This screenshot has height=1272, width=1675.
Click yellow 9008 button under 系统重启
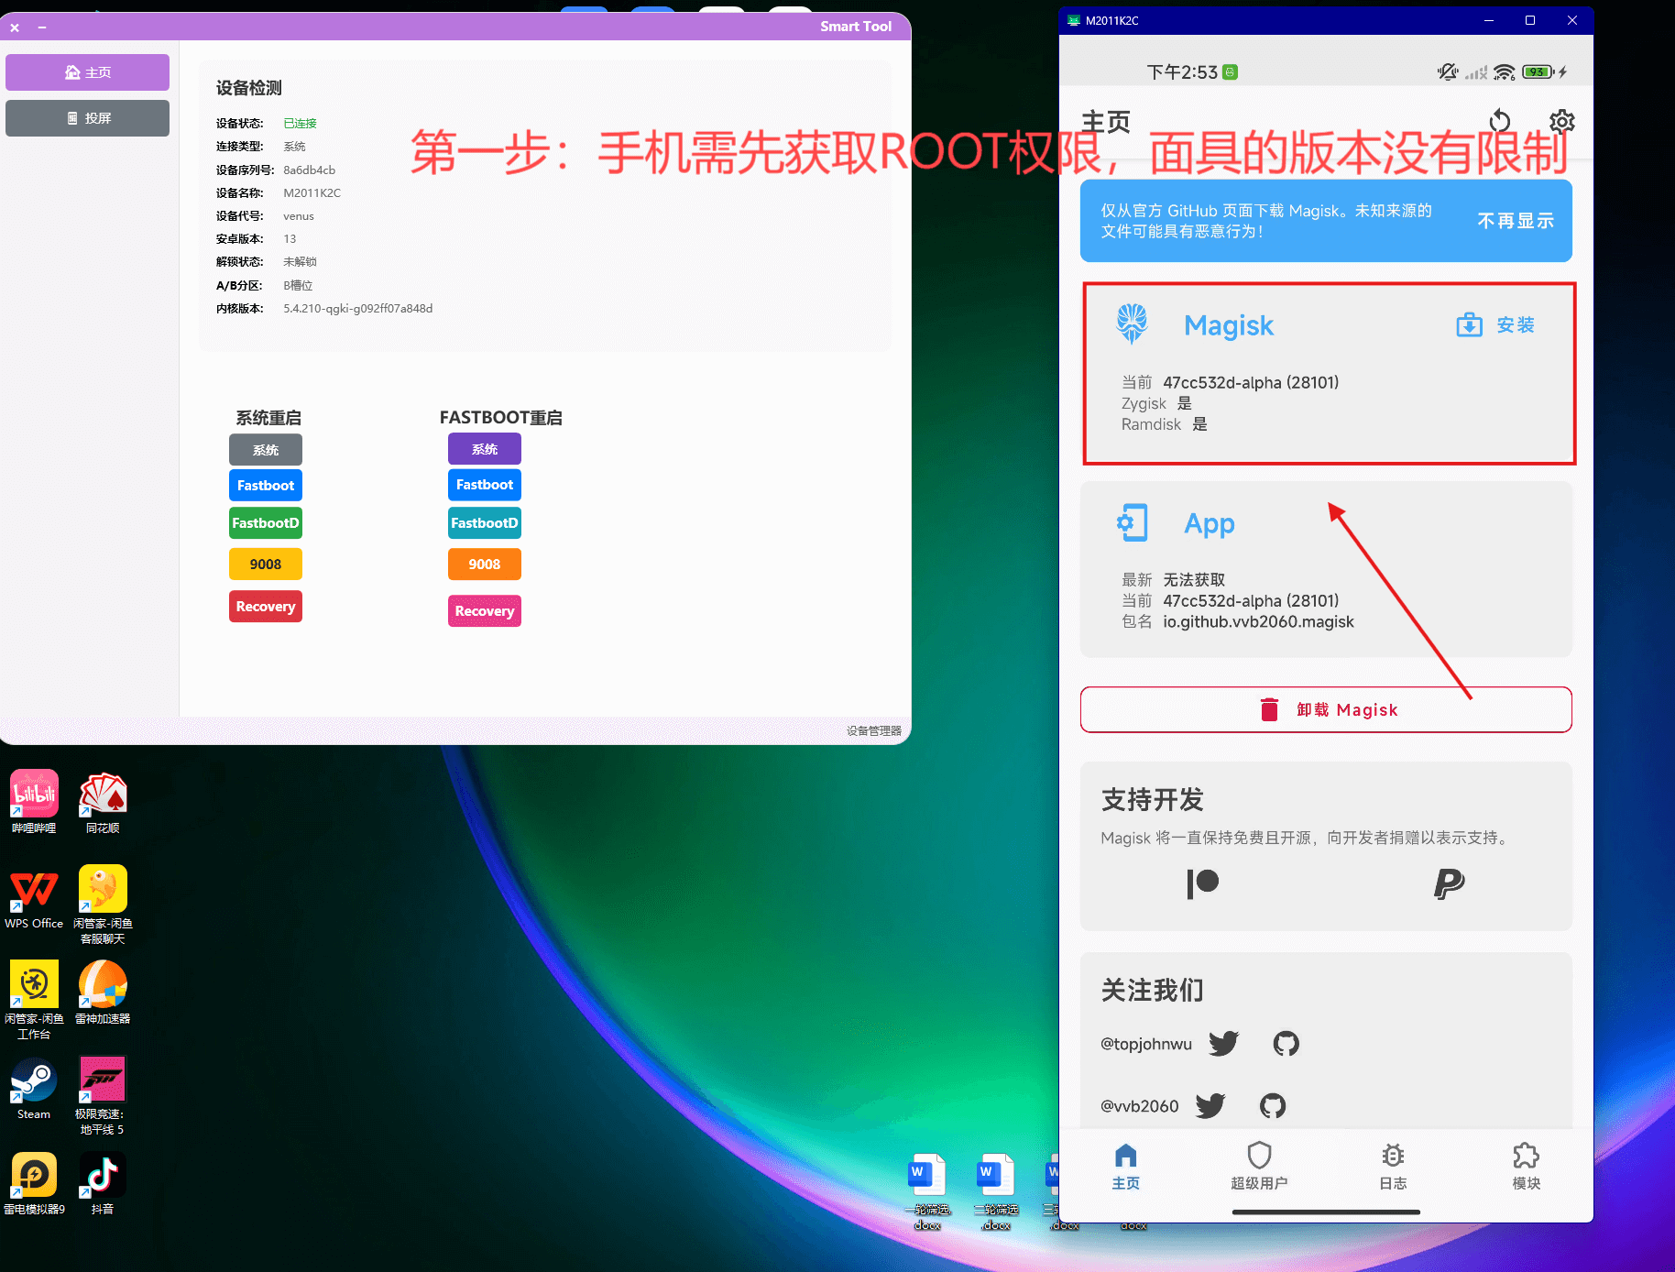266,565
